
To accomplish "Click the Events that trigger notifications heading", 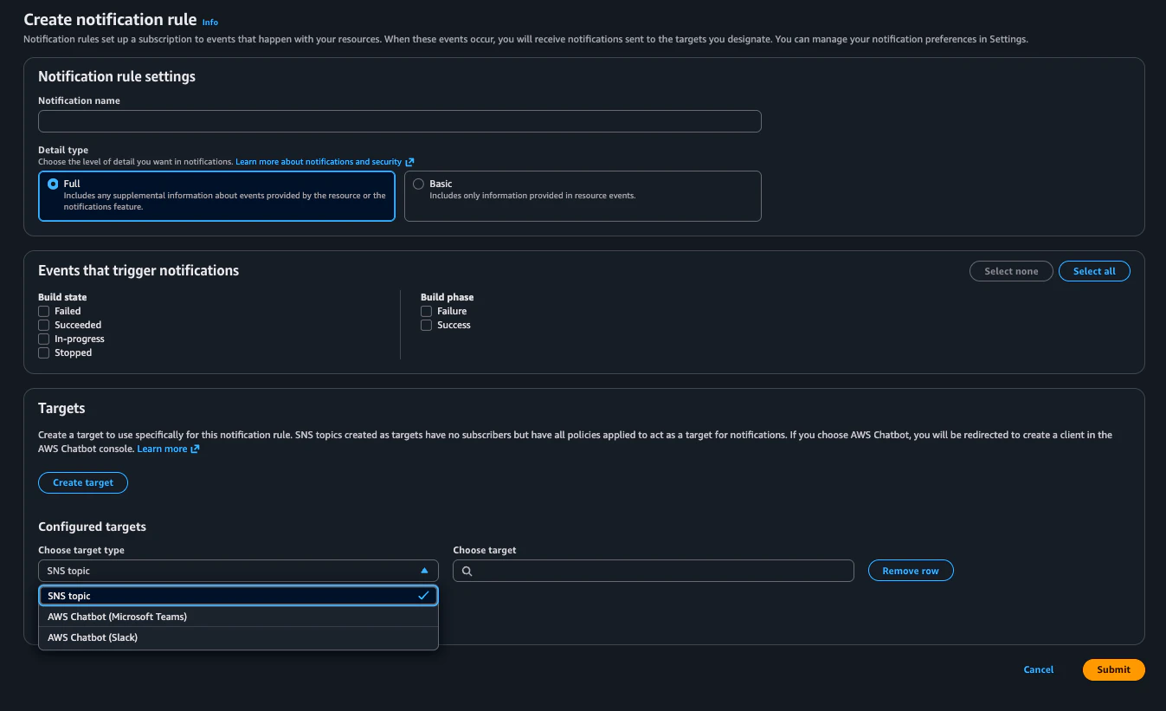I will (x=139, y=270).
